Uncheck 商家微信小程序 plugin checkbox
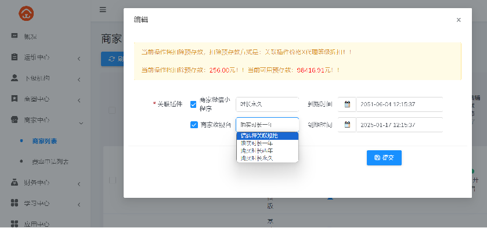The height and width of the screenshot is (228, 487). (x=193, y=104)
